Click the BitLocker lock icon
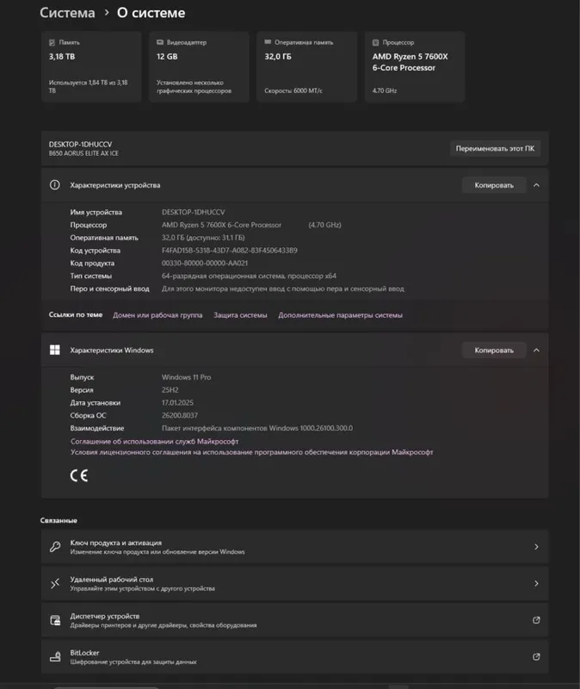This screenshot has width=580, height=689. pyautogui.click(x=55, y=656)
